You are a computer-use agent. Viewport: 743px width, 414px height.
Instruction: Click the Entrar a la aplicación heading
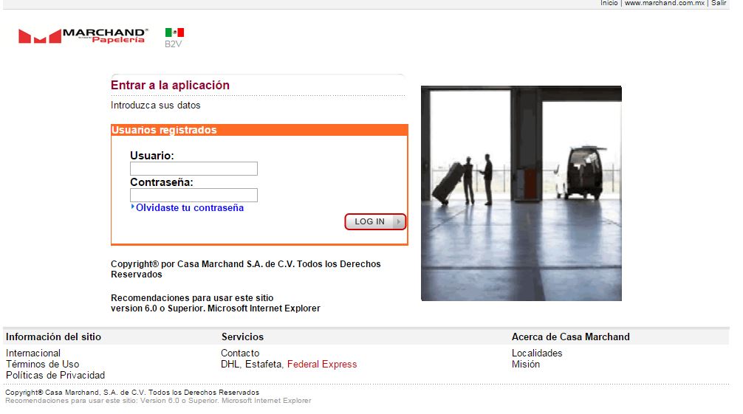170,86
